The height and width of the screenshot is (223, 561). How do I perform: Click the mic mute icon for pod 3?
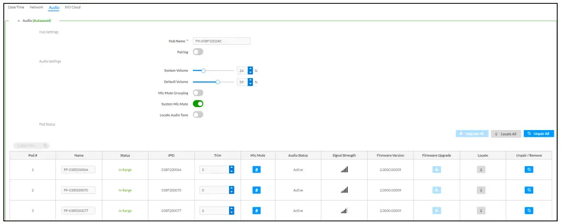pyautogui.click(x=256, y=210)
